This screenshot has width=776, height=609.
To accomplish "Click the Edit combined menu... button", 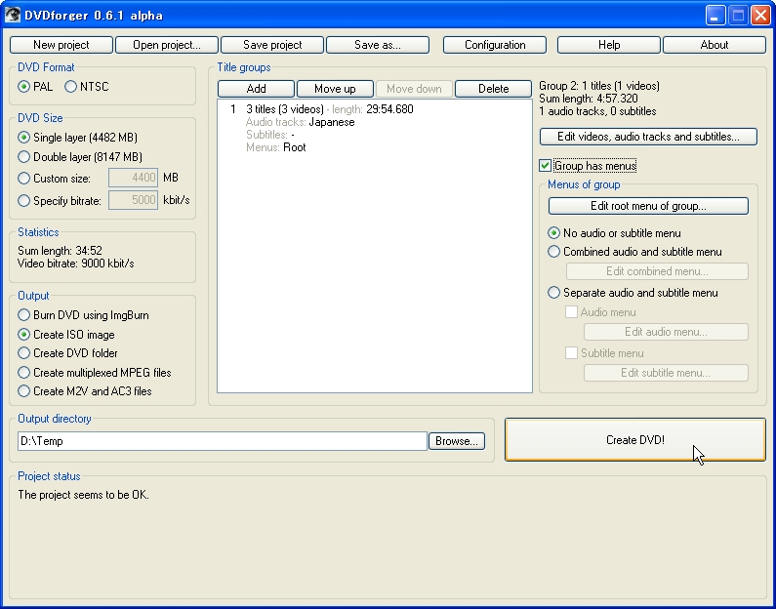I will click(657, 271).
